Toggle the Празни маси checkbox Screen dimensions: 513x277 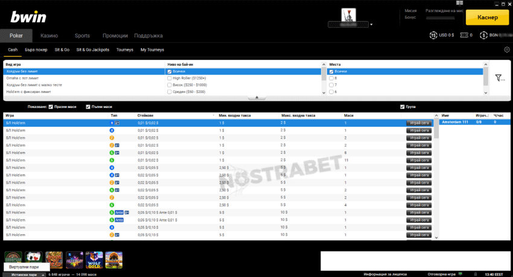pyautogui.click(x=51, y=107)
